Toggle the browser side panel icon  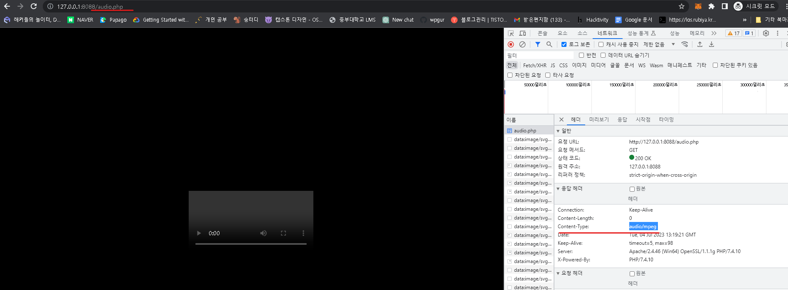click(x=725, y=6)
